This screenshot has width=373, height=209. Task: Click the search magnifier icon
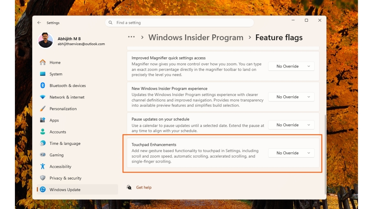pyautogui.click(x=111, y=23)
